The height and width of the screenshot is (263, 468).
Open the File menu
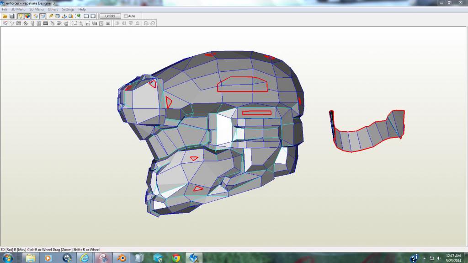pos(5,9)
